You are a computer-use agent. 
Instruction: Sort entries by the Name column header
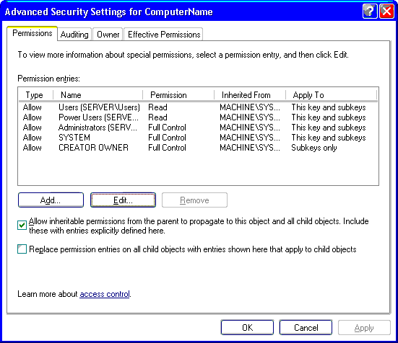tap(98, 95)
